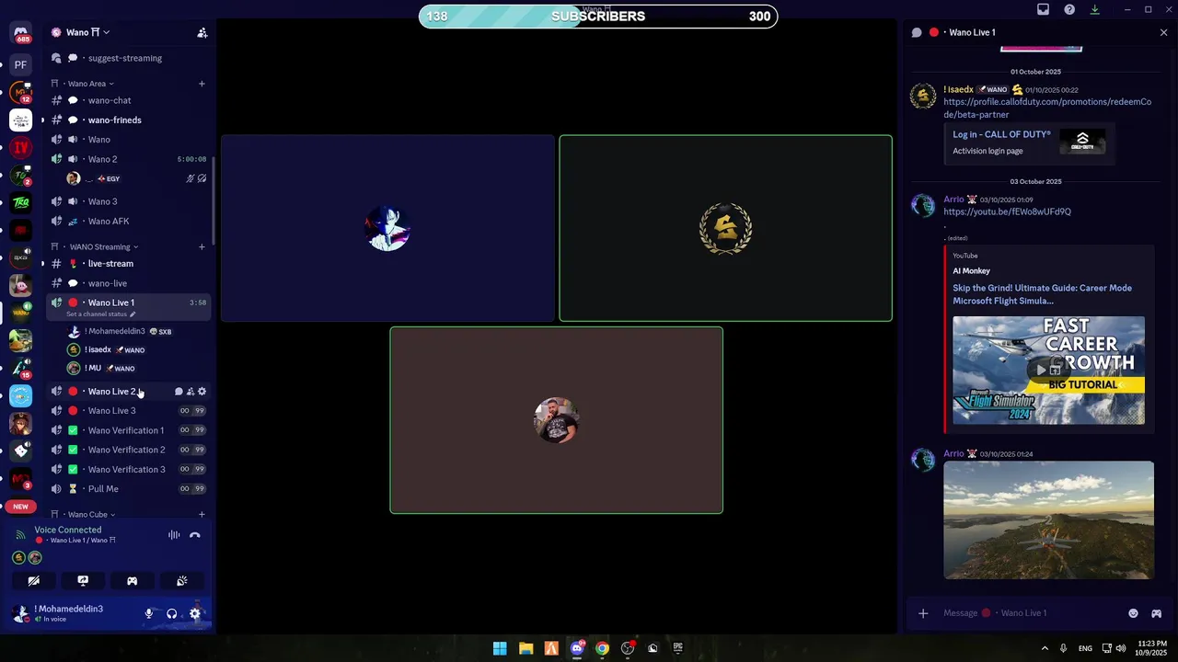The image size is (1178, 662).
Task: Open the apps gamepad icon in chat
Action: coord(1156,613)
